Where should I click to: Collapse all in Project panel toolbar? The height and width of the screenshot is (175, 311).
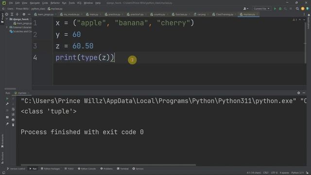point(17,14)
